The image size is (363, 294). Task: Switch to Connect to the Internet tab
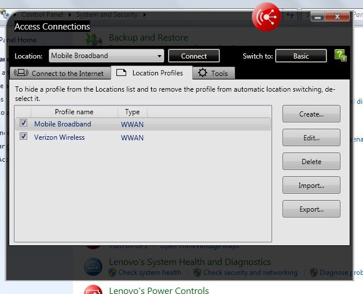tap(60, 73)
